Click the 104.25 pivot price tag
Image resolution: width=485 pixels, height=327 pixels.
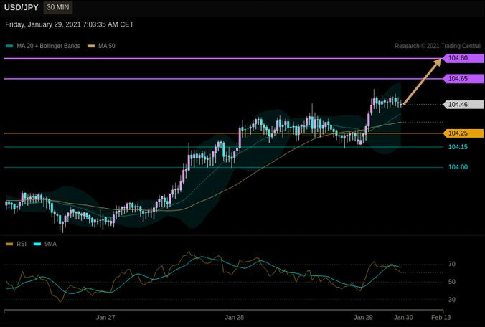click(x=463, y=133)
